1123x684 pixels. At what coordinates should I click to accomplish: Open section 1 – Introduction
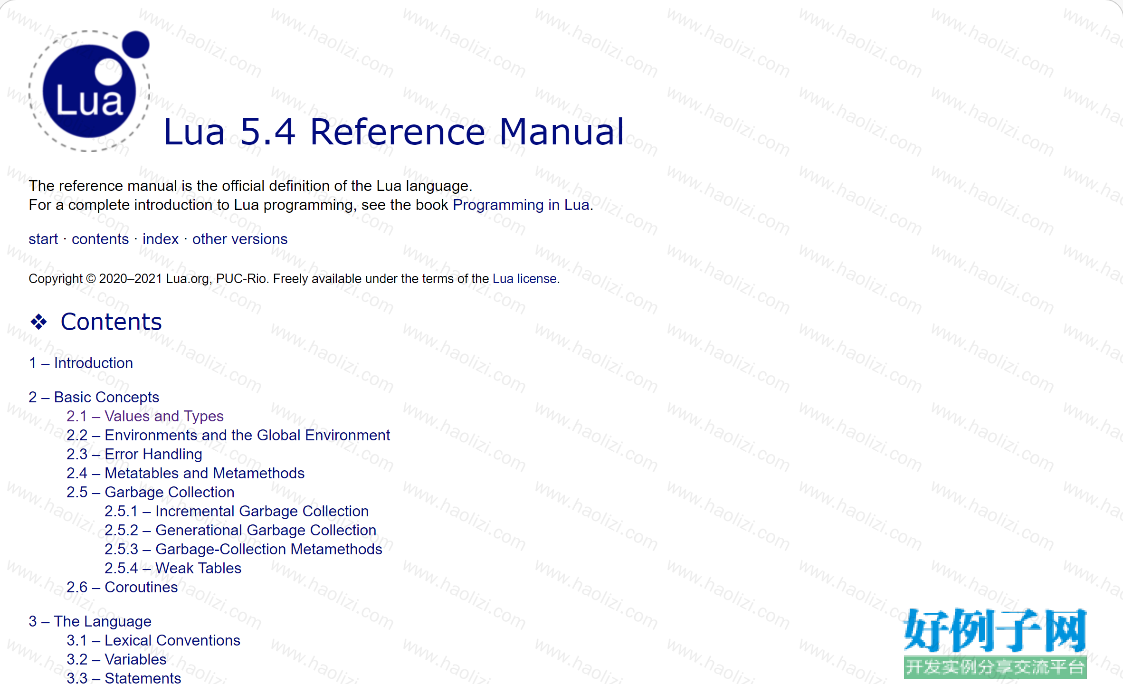[81, 363]
